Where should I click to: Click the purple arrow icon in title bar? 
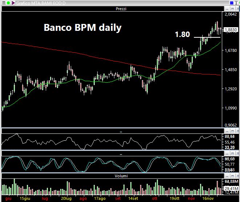coord(13,3)
